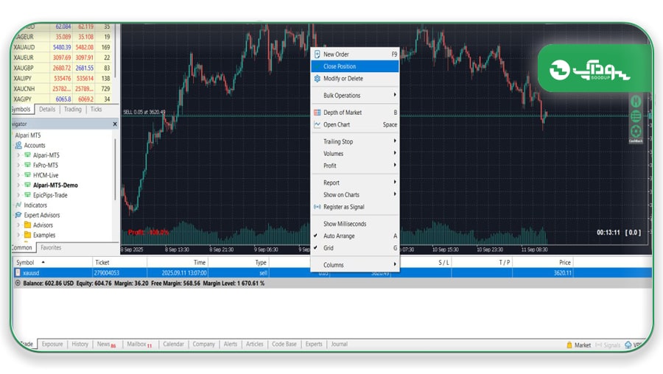Image resolution: width=663 pixels, height=374 pixels.
Task: Click the Cashback gear button on chart
Action: point(636,132)
